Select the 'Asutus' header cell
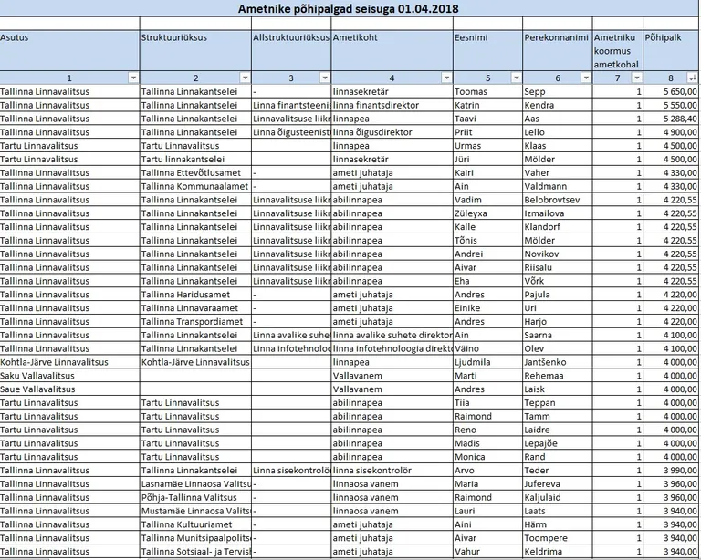Image resolution: width=701 pixels, height=560 pixels. click(69, 50)
